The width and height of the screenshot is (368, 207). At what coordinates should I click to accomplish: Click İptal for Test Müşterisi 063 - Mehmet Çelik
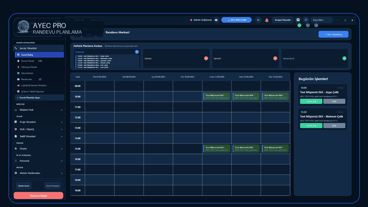coord(334,126)
